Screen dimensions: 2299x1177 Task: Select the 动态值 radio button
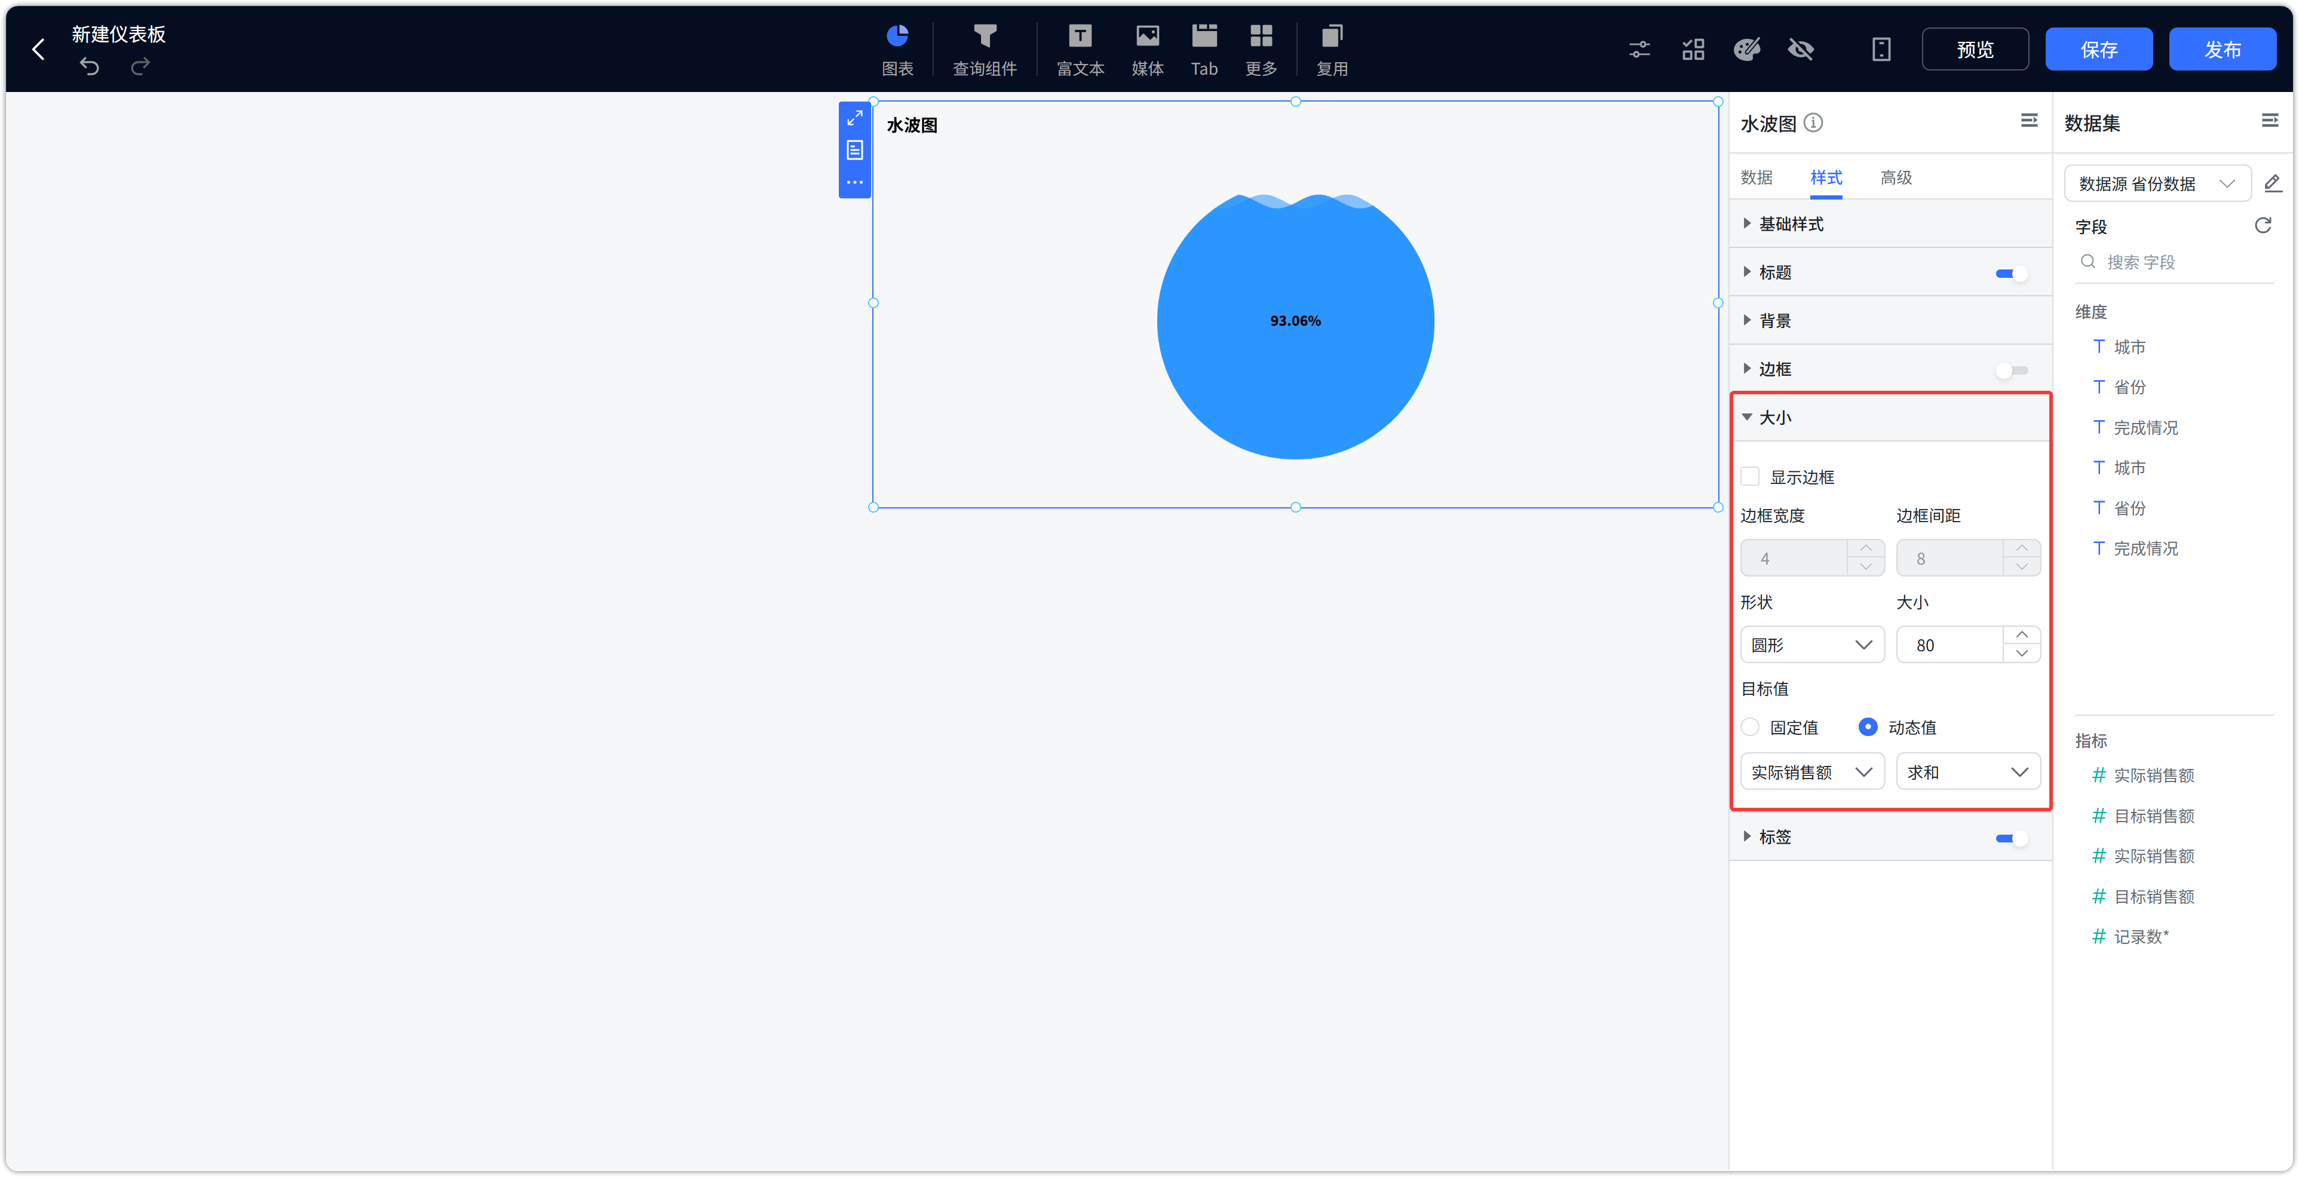(x=1867, y=727)
